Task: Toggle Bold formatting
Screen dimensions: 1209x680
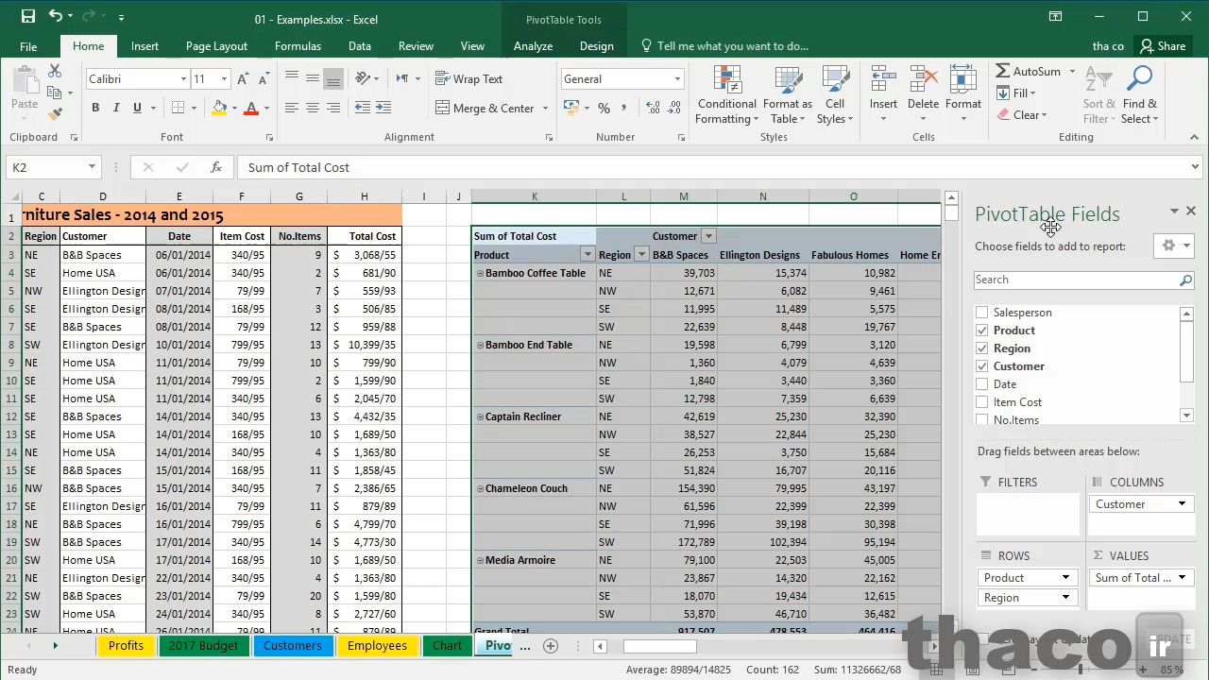Action: coord(95,108)
